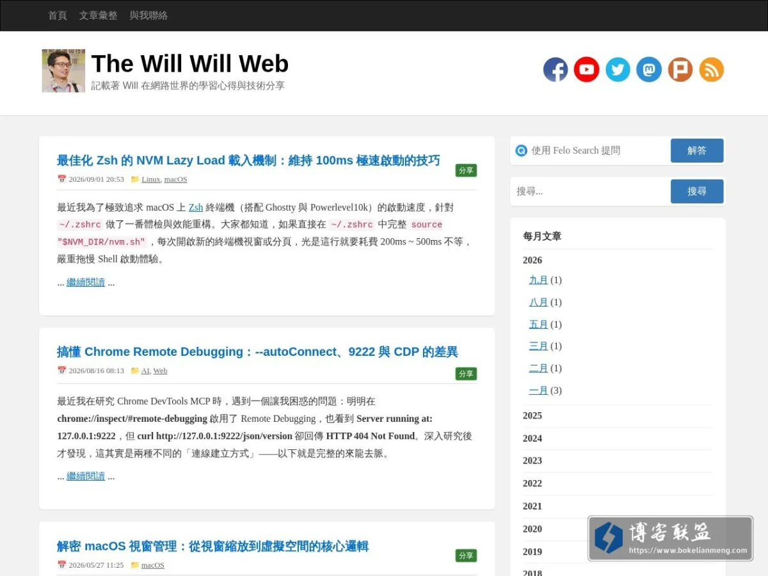Open 八月 archive link
The image size is (768, 576).
click(x=538, y=302)
